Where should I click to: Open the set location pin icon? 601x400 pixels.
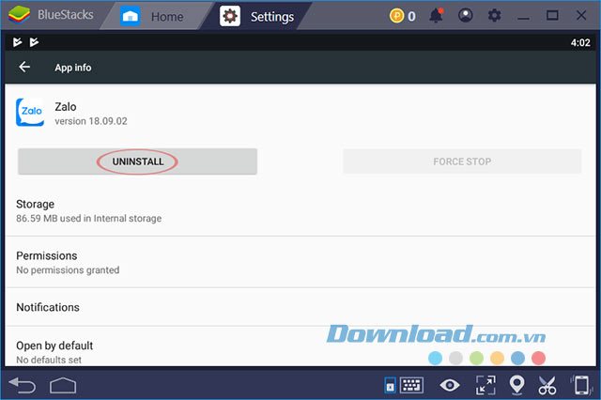[x=516, y=385]
